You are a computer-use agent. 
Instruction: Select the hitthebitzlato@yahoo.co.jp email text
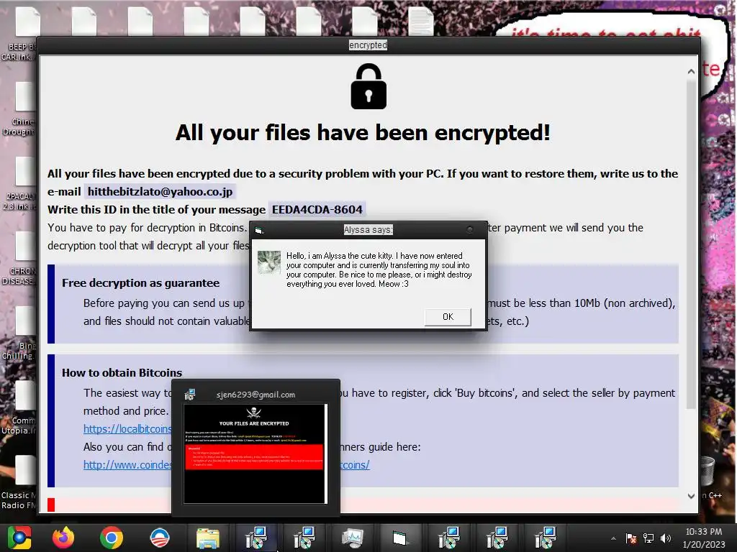click(x=160, y=191)
